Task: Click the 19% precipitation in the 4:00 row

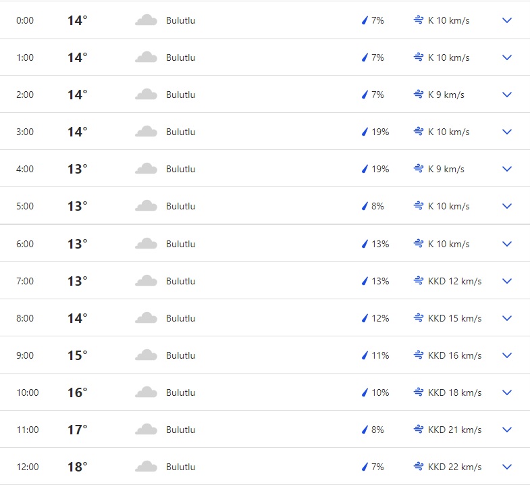Action: click(x=380, y=169)
